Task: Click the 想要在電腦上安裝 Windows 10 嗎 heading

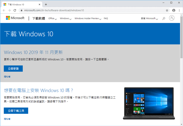Action: [39, 90]
